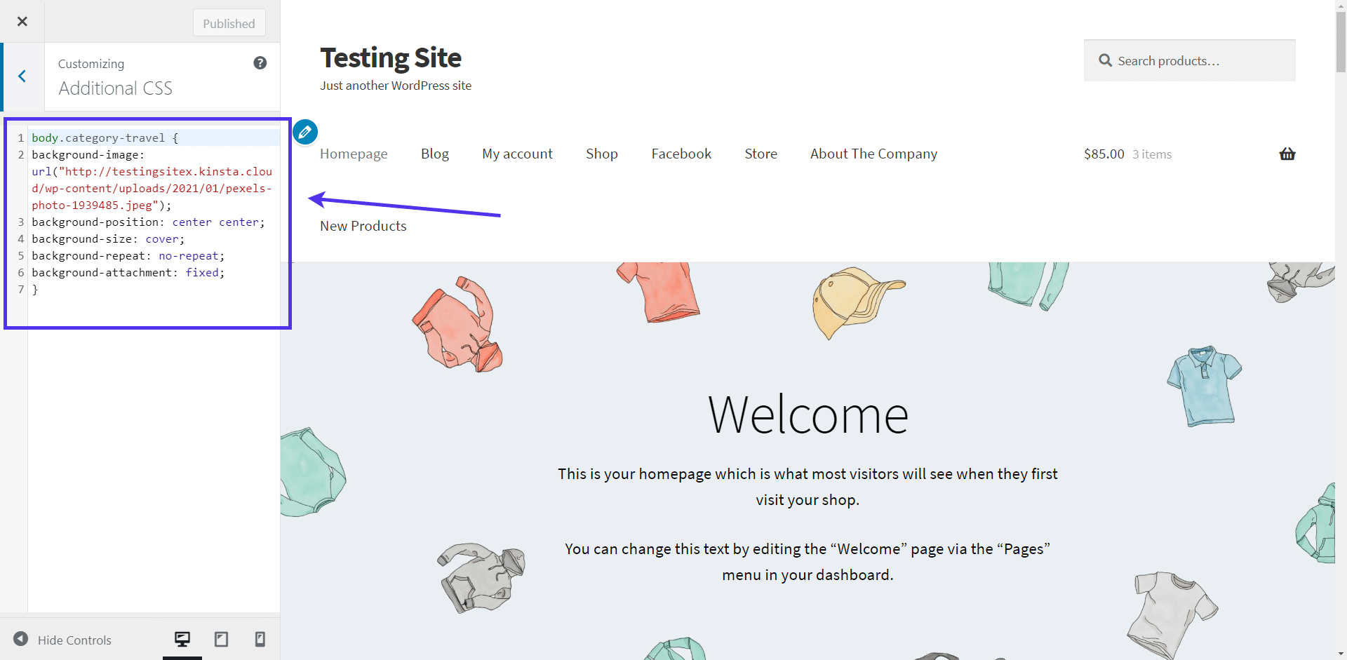Viewport: 1347px width, 660px height.
Task: Switch to mobile preview mode
Action: pos(260,639)
